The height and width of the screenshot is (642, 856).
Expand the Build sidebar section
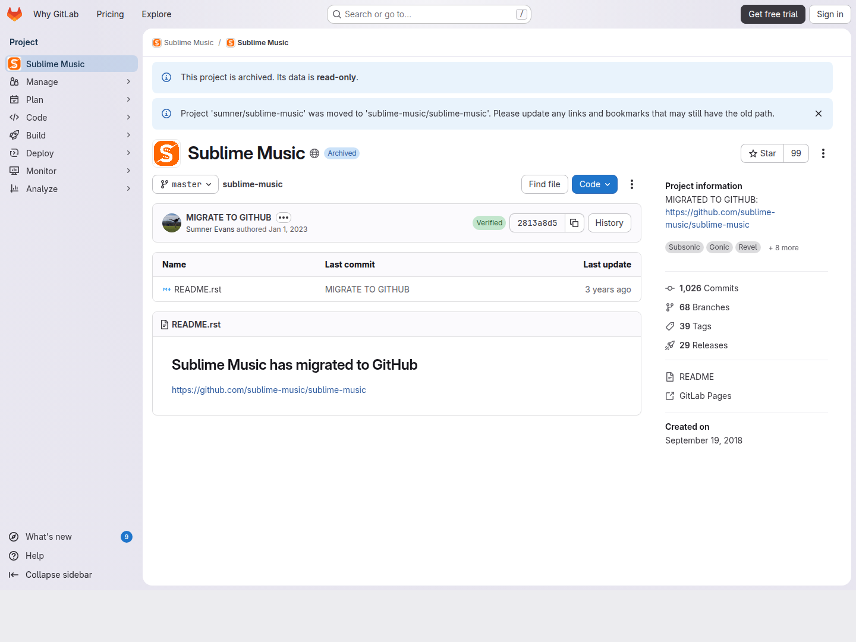(x=71, y=136)
